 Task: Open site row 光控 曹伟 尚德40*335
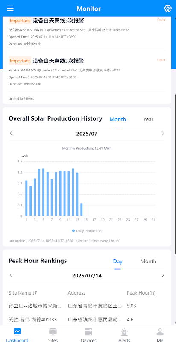(x=87, y=320)
